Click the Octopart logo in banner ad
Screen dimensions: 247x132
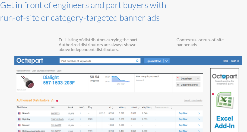[x=225, y=77]
